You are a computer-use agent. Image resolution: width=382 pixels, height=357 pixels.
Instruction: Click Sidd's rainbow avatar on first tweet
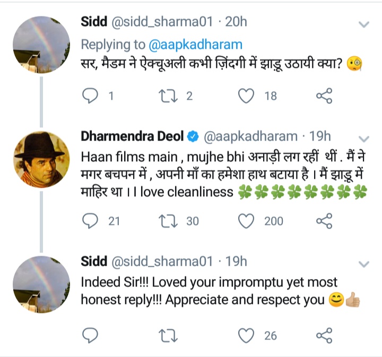pyautogui.click(x=41, y=43)
